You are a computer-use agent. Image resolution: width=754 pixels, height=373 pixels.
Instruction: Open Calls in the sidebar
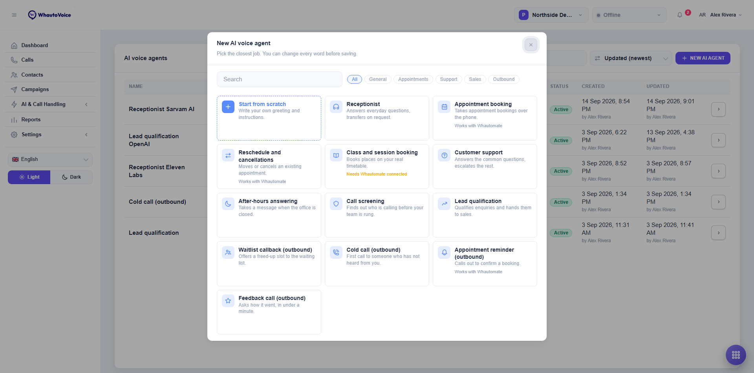pos(50,60)
